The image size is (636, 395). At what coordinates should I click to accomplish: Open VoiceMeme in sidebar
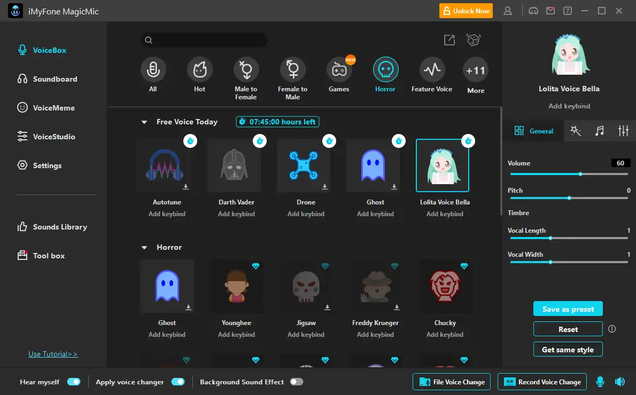click(46, 108)
